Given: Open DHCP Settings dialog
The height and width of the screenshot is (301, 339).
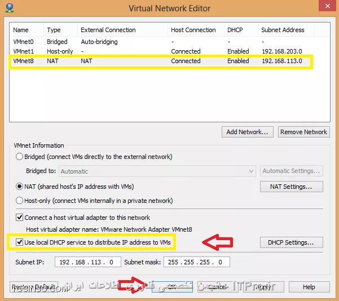Looking at the screenshot, I should 292,242.
